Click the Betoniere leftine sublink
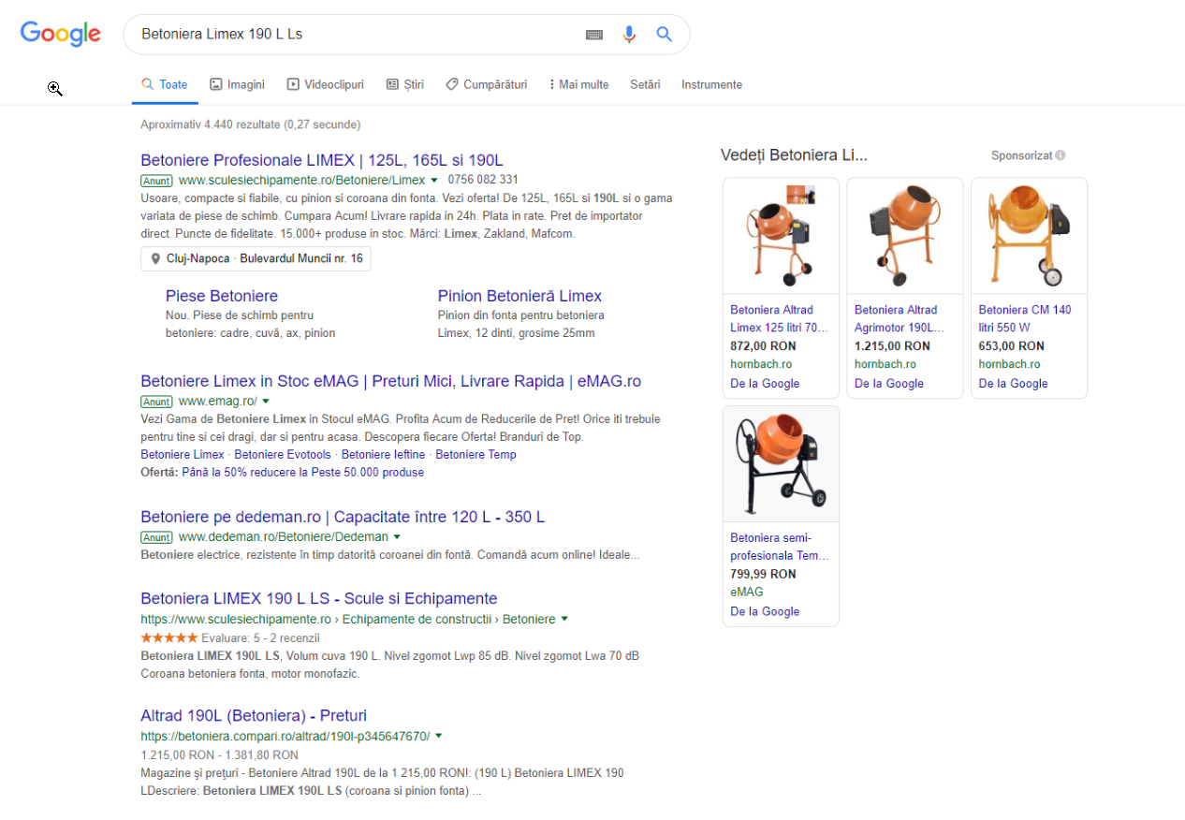 383,455
